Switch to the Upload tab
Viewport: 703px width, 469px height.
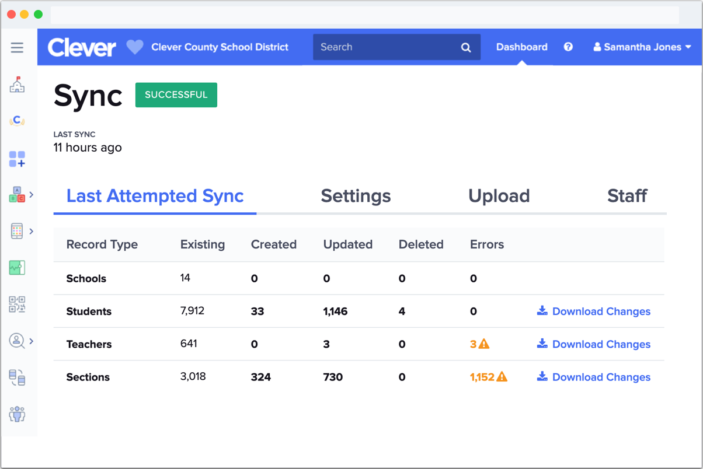499,196
